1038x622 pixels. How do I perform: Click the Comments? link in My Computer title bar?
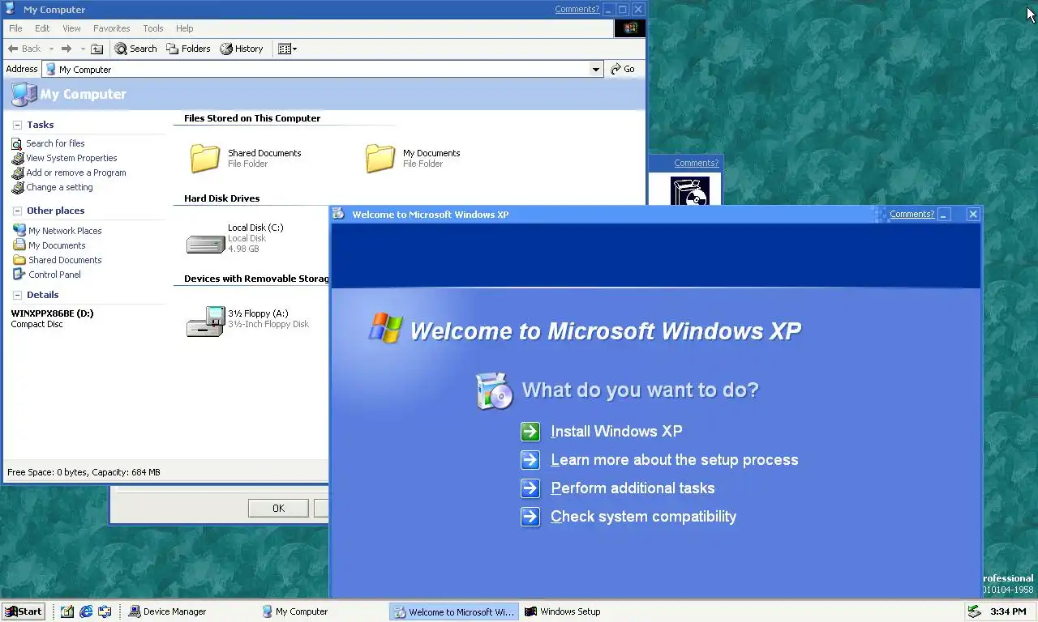tap(577, 9)
